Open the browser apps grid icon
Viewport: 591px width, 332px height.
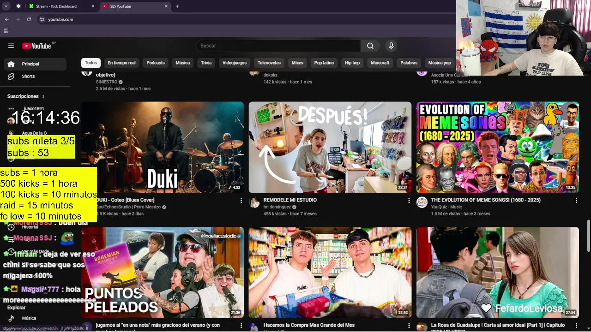click(x=6, y=31)
